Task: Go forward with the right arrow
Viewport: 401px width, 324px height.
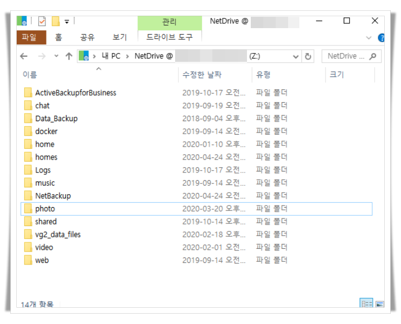Action: pos(42,56)
